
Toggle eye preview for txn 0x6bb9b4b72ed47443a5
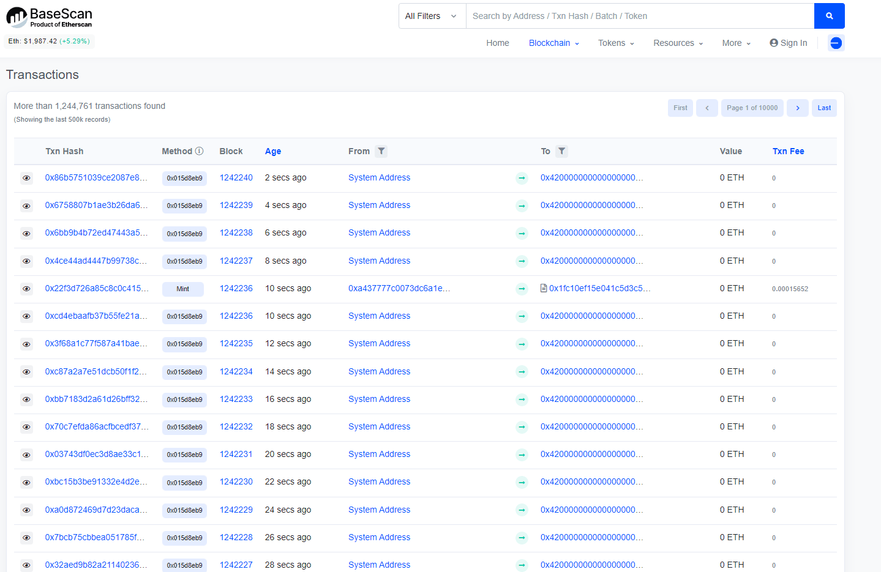point(26,233)
